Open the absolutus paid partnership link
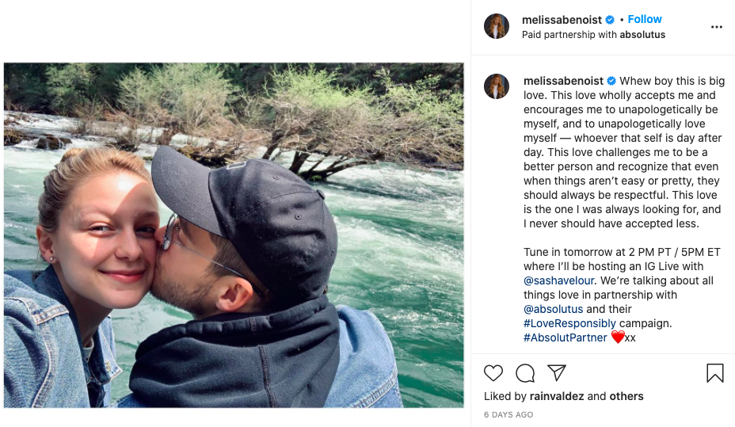 pyautogui.click(x=642, y=35)
